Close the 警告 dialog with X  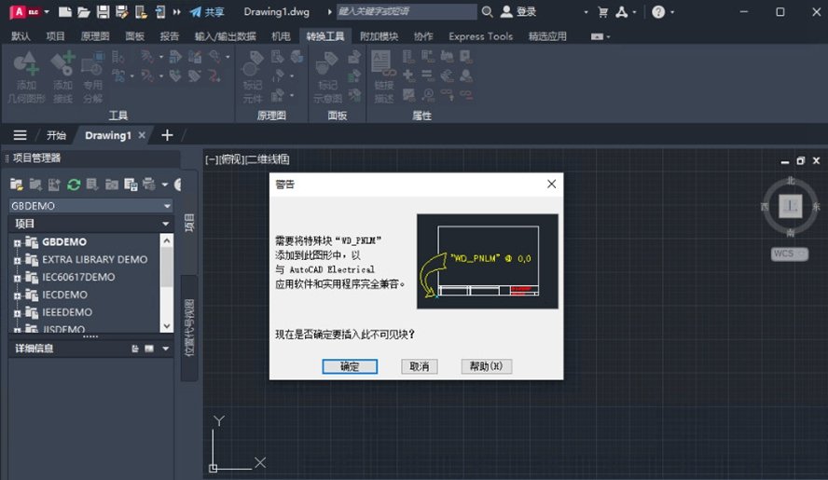click(551, 184)
